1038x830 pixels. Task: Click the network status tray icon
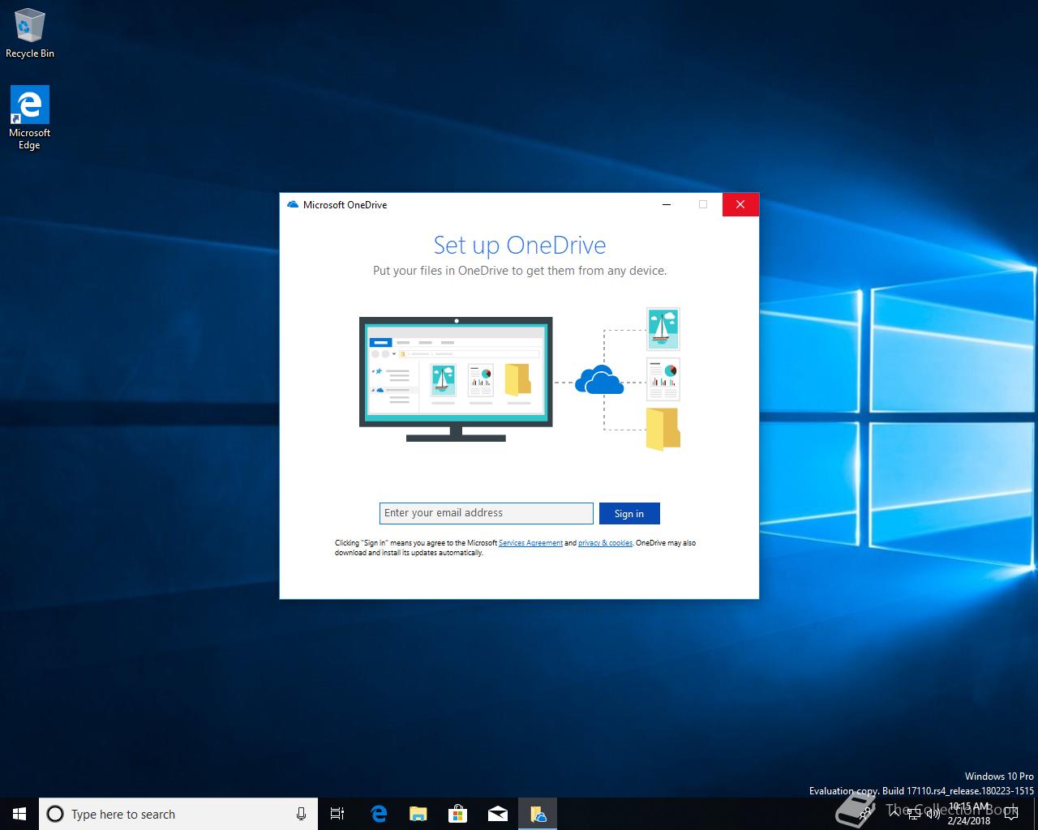[x=916, y=814]
